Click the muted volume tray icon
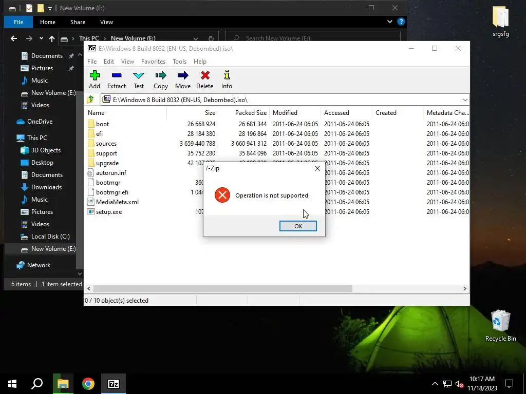Viewport: 526px width, 394px height. (x=459, y=384)
